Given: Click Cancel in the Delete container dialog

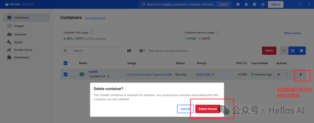Looking at the screenshot, I should [x=185, y=109].
